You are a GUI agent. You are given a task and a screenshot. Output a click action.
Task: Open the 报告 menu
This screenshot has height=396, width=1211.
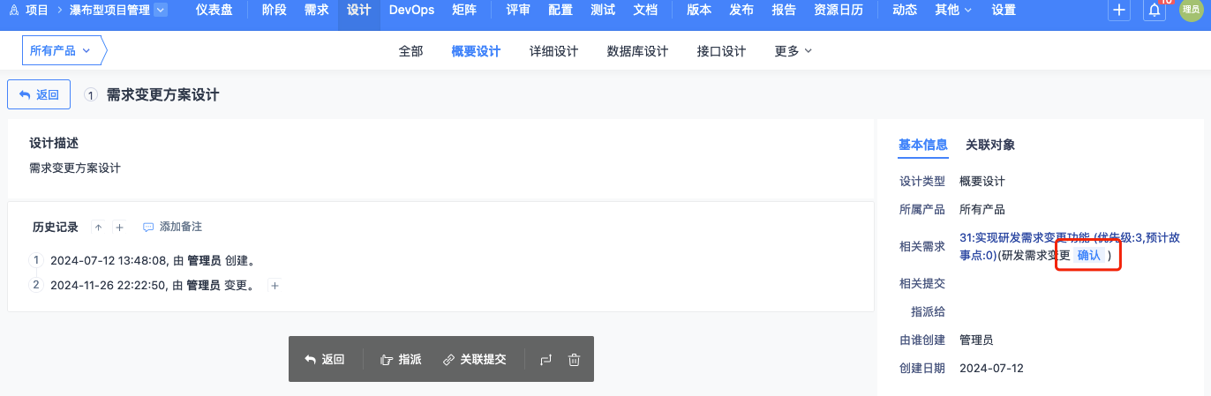tap(783, 11)
